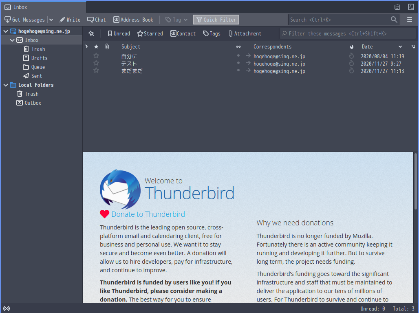Click the red heart donate icon
Viewport: 419px width, 313px height.
104,214
